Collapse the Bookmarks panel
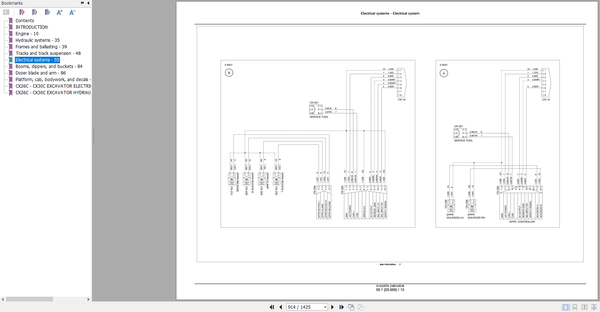Image resolution: width=600 pixels, height=312 pixels. 88,3
